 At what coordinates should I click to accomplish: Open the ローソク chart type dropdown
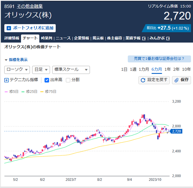click(17, 70)
